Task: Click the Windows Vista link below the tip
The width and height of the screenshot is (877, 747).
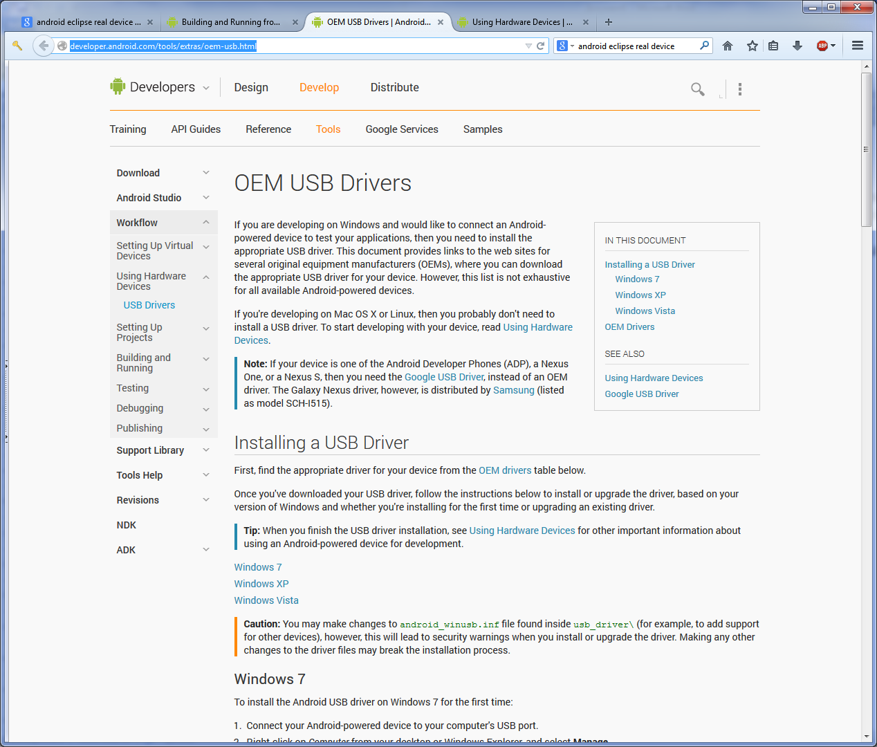Action: pos(266,600)
